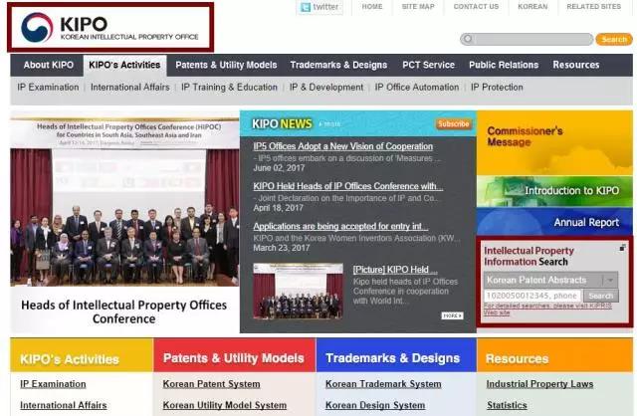Expand the Korean Patent Abstracts dropdown
This screenshot has width=637, height=416.
pos(610,281)
